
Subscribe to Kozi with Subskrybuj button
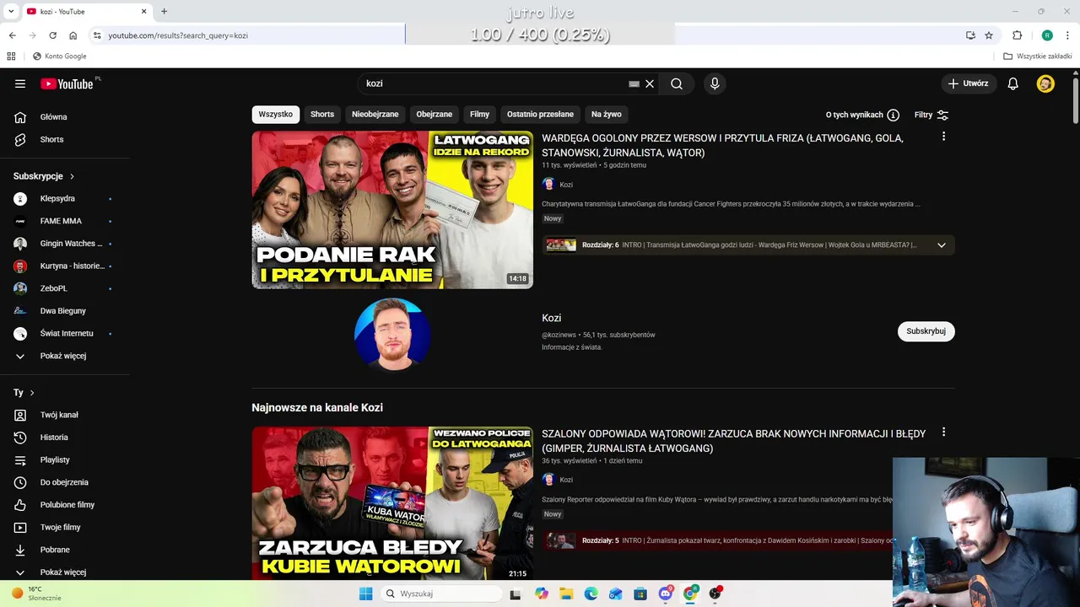coord(926,331)
